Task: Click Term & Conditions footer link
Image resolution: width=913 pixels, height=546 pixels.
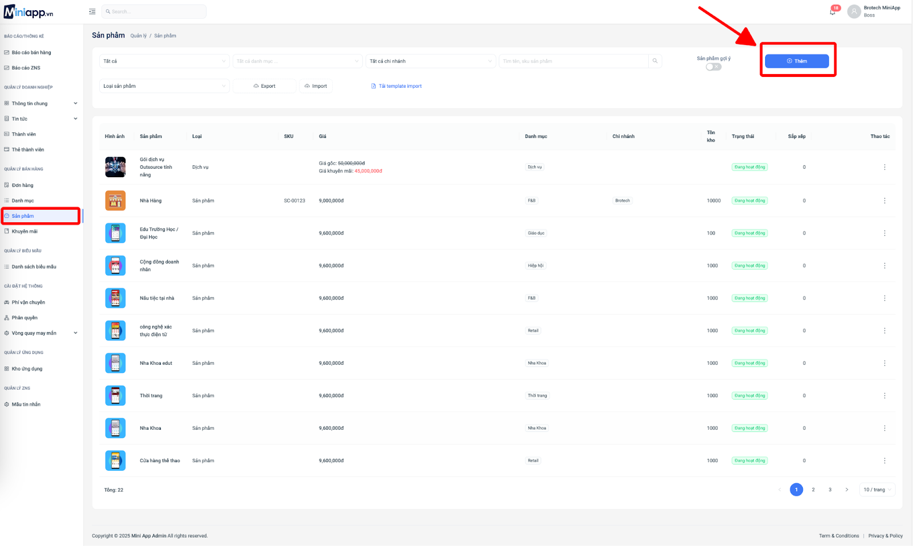Action: (x=839, y=536)
